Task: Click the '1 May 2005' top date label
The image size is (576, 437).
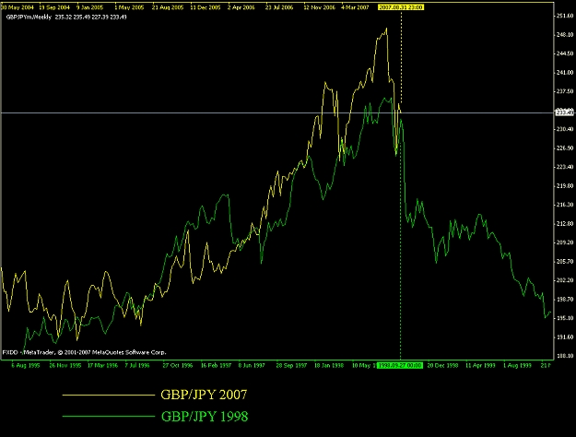Action: pyautogui.click(x=129, y=7)
